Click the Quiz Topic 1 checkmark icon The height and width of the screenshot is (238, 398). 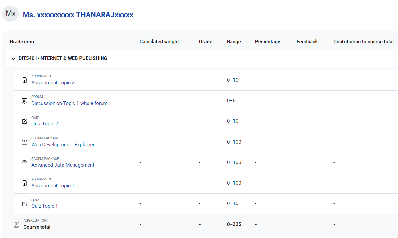tap(24, 204)
